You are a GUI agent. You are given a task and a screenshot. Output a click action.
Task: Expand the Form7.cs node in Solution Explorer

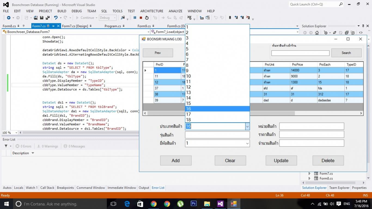coord(309,173)
